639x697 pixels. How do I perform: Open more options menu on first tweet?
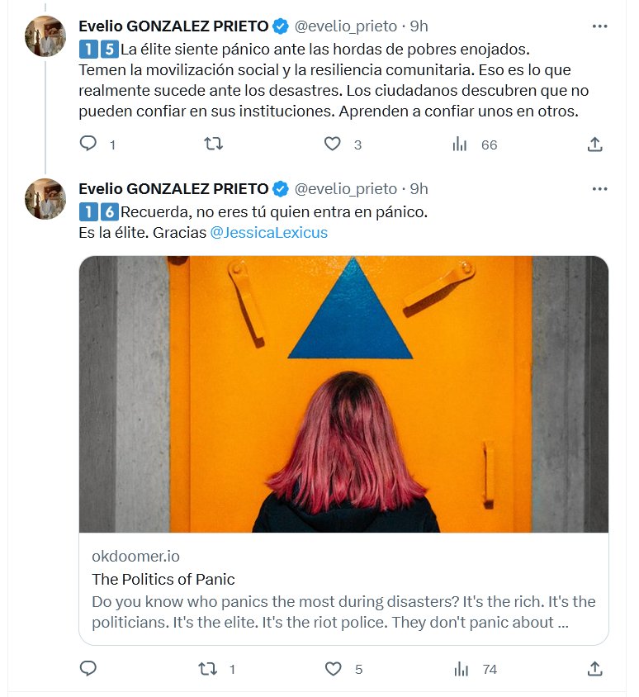(x=600, y=26)
